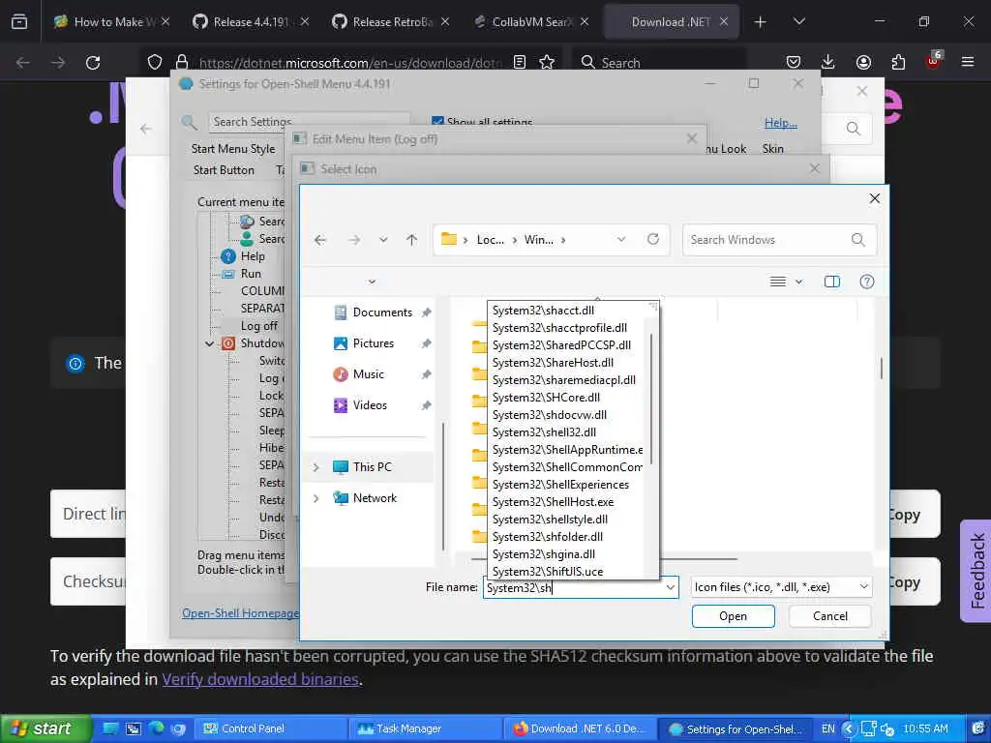Switch to Start Button tab

(x=224, y=170)
